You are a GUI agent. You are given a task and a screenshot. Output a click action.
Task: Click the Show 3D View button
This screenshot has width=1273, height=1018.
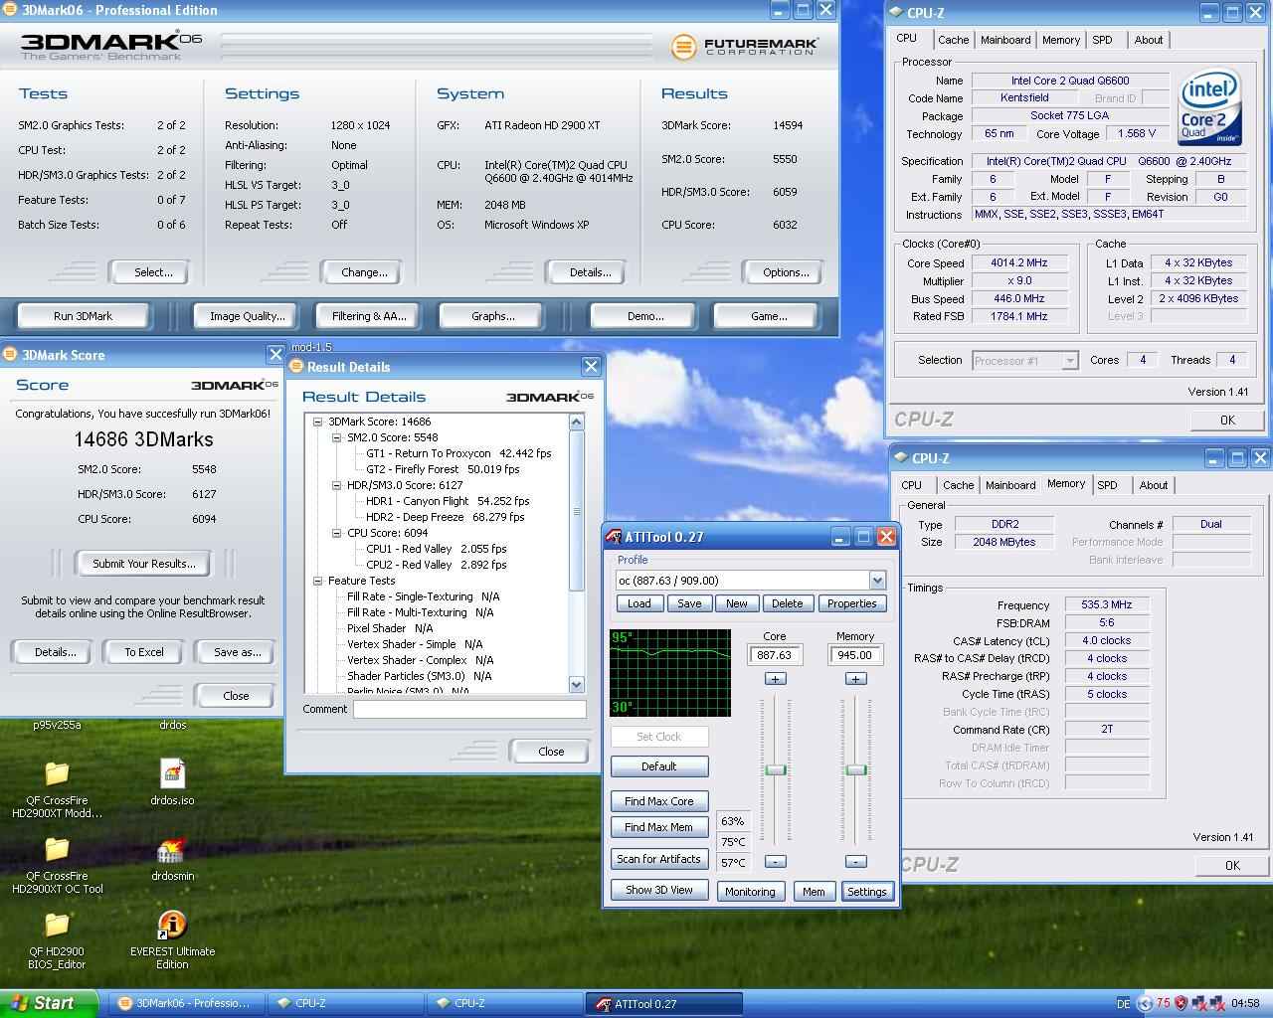click(659, 890)
